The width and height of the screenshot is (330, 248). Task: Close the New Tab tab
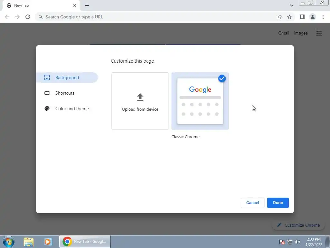(75, 5)
